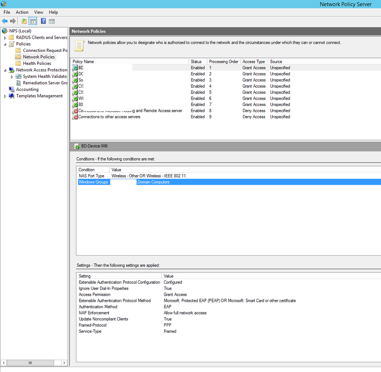Select the Windows Groups condition row

point(93,182)
